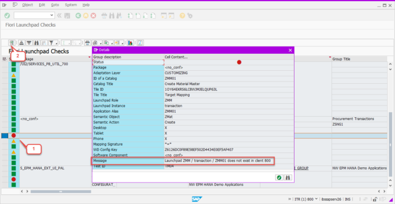Click Sort Descending in the ALV toolbar
395x204 pixels.
click(29, 42)
